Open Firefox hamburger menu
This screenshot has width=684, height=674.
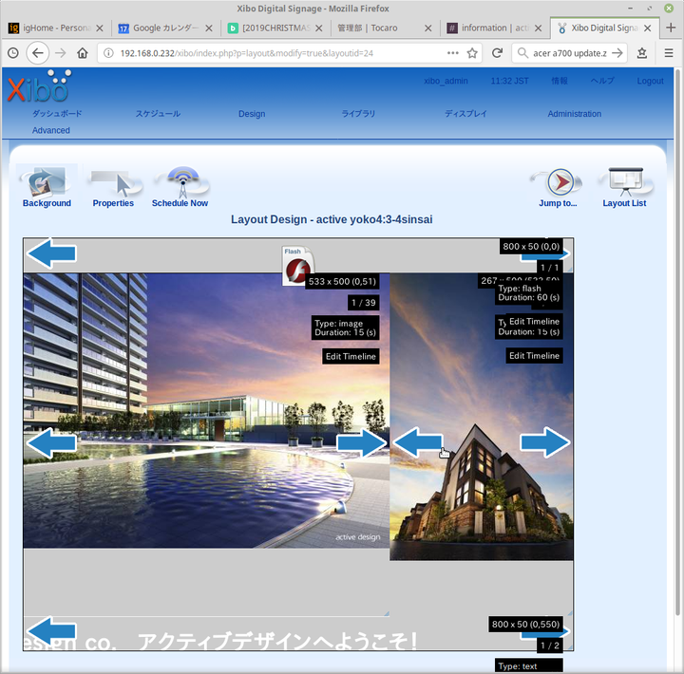668,53
